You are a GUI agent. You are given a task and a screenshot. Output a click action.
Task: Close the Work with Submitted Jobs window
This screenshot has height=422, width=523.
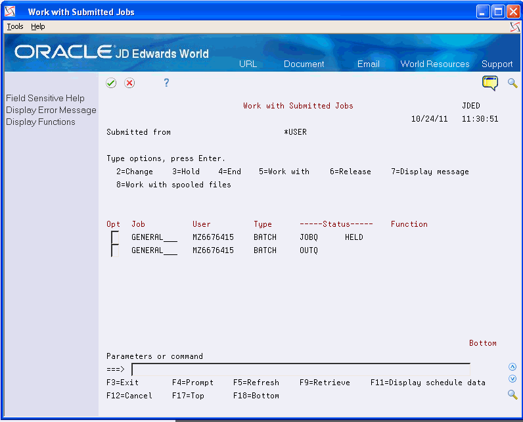(x=513, y=12)
